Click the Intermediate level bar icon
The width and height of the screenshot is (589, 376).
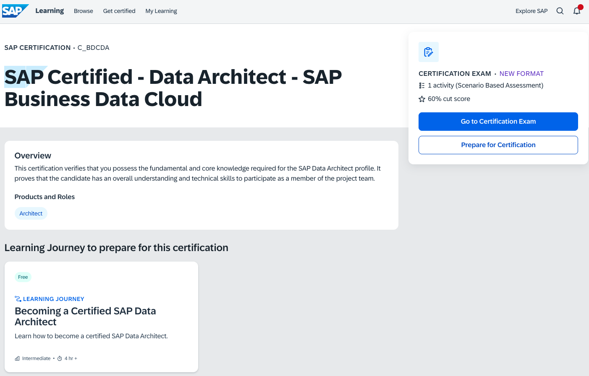coord(17,358)
